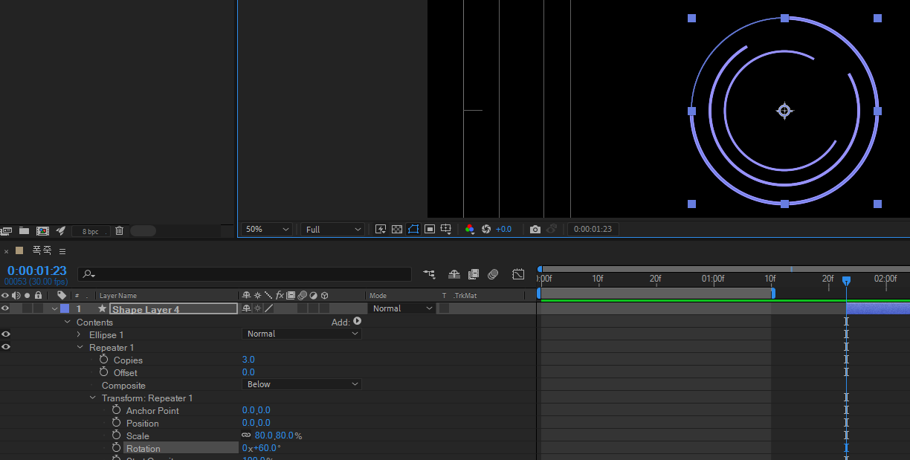Screen dimensions: 910x460
Task: Collapse the Repeater 1 group
Action: pos(80,347)
